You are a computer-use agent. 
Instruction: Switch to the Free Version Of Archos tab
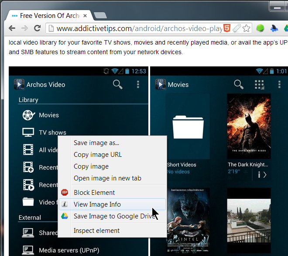coord(49,16)
